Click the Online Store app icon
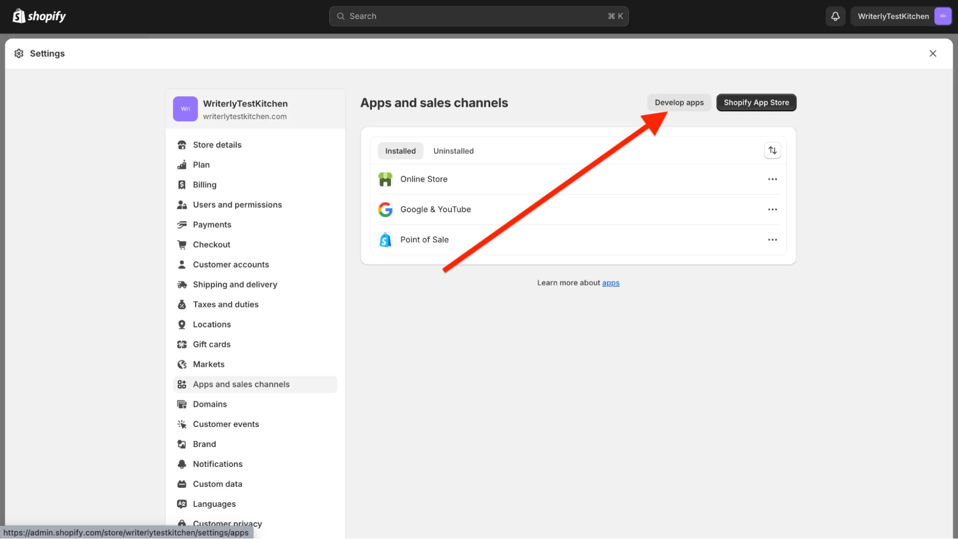This screenshot has height=539, width=958. (385, 179)
